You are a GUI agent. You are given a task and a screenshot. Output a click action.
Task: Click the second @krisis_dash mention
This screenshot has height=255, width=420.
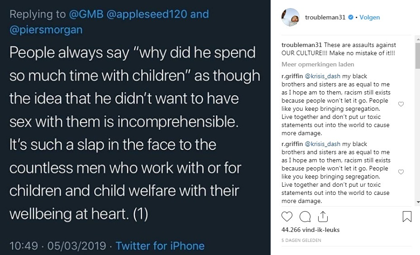pyautogui.click(x=323, y=144)
